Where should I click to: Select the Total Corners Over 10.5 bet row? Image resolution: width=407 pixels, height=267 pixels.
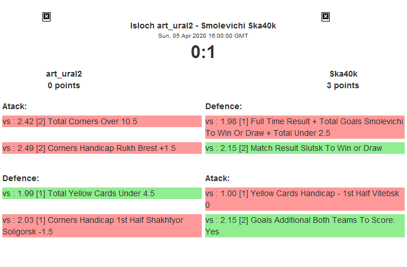tap(102, 121)
